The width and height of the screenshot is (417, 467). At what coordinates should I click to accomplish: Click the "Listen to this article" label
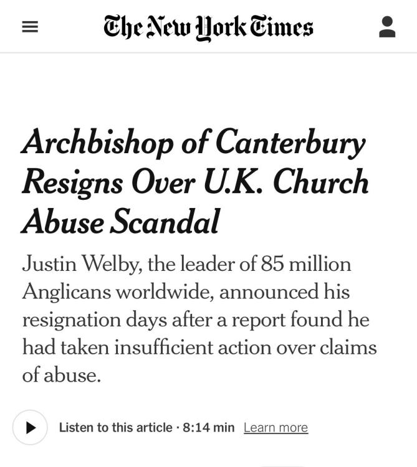115,428
